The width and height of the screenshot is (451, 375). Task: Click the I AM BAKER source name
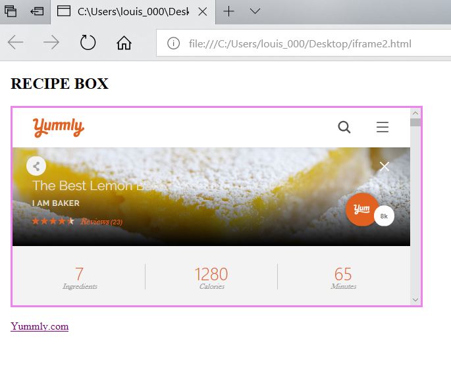coord(56,203)
